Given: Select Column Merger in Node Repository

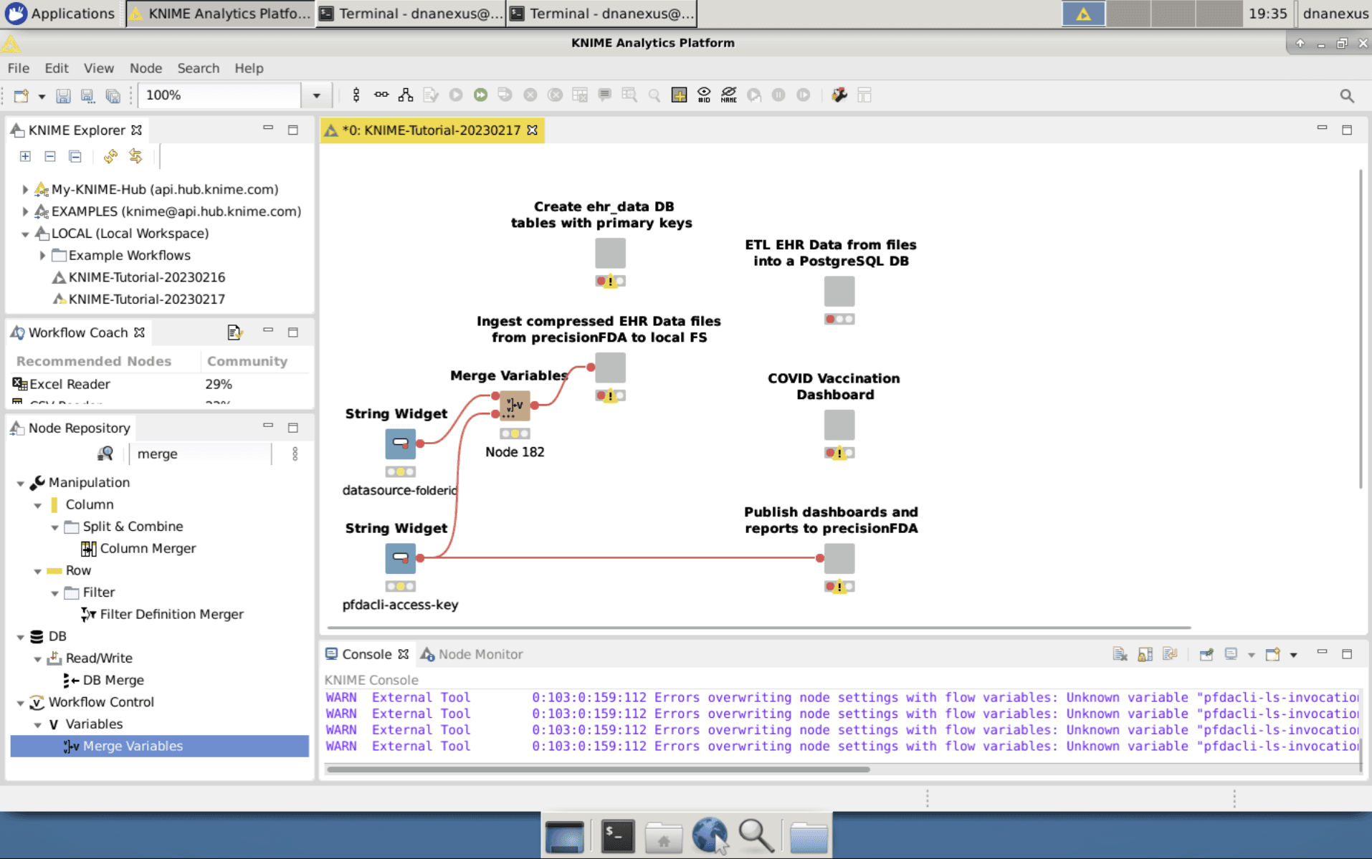Looking at the screenshot, I should click(148, 548).
